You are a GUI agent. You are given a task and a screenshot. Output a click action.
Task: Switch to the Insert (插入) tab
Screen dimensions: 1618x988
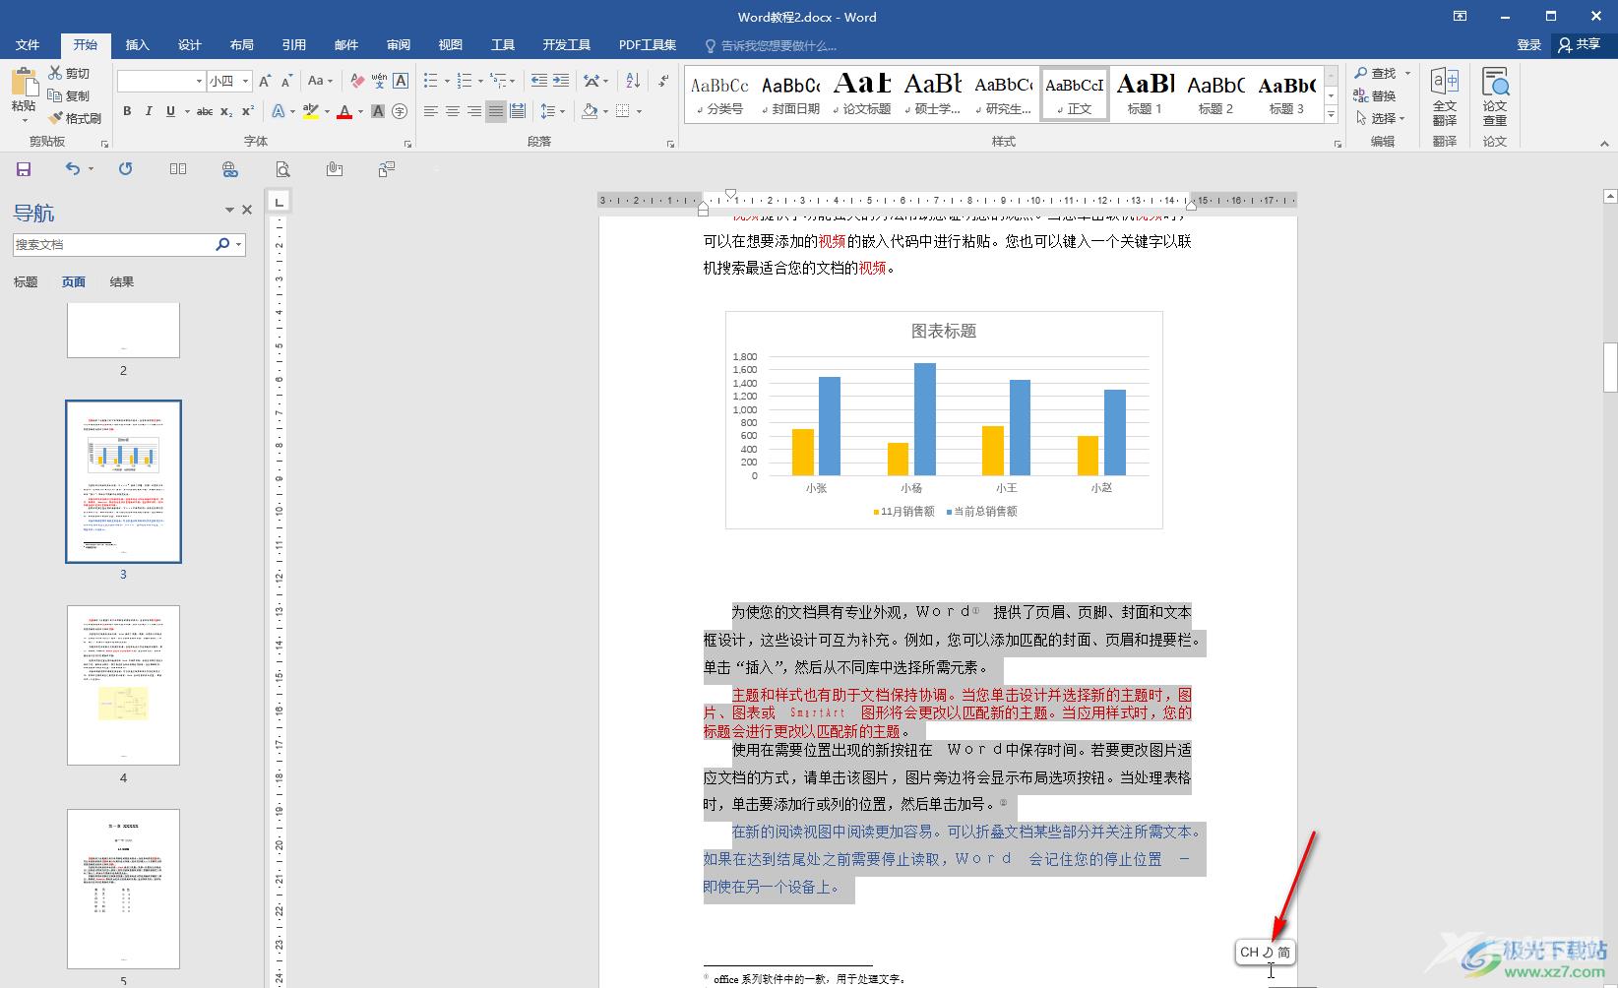(x=138, y=44)
